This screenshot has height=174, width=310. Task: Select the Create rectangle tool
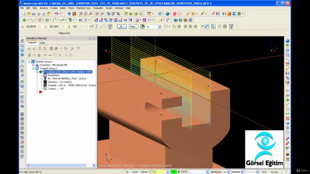(47, 20)
